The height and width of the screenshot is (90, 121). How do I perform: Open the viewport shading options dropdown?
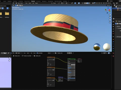point(91,3)
